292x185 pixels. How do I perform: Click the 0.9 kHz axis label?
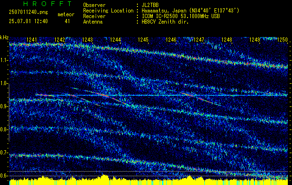click(x=4, y=106)
